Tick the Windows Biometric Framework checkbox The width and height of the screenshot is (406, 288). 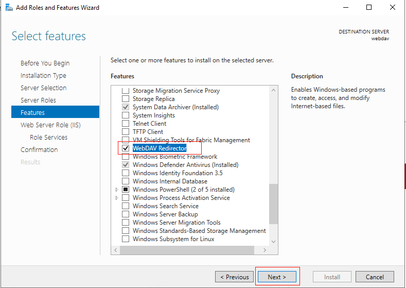point(126,157)
